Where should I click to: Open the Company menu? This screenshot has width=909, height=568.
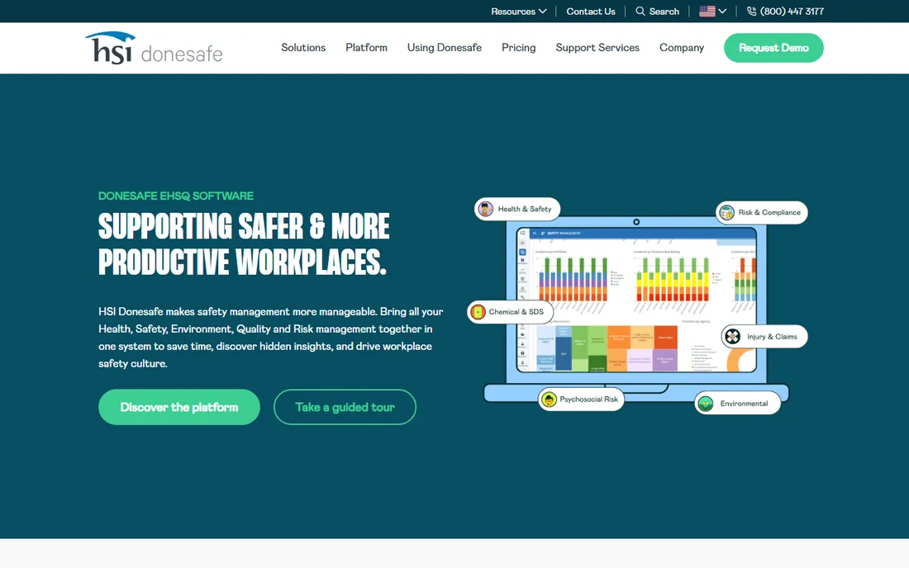(681, 48)
